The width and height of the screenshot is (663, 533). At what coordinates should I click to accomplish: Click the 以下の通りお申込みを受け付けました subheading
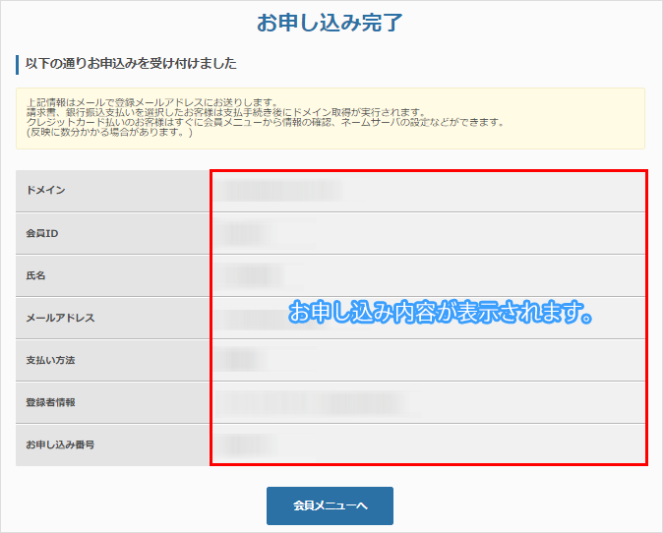click(130, 64)
